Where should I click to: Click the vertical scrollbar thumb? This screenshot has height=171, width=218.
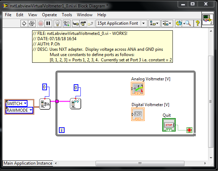pos(211,102)
